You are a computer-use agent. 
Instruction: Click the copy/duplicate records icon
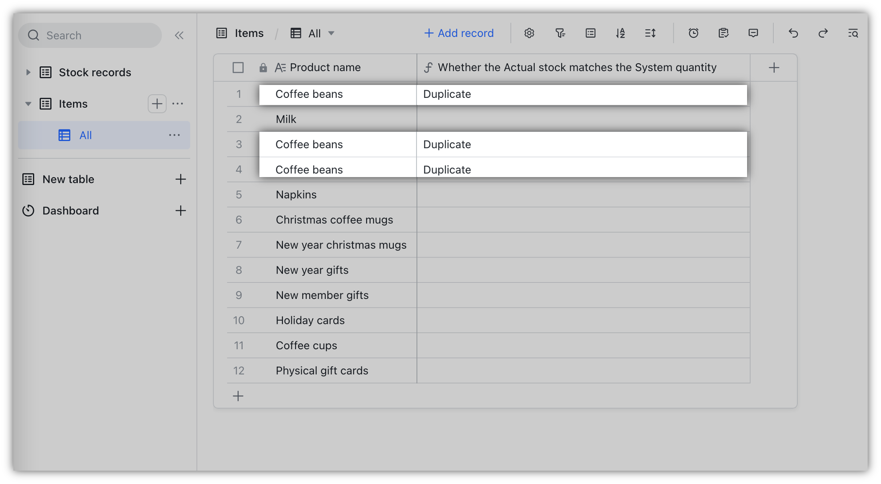[723, 33]
